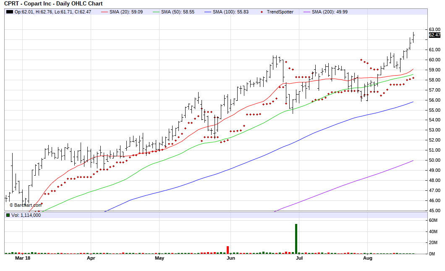Select the SMA (100): 55.83 legend label
Image resolution: width=445 pixels, height=271 pixels.
(x=230, y=12)
